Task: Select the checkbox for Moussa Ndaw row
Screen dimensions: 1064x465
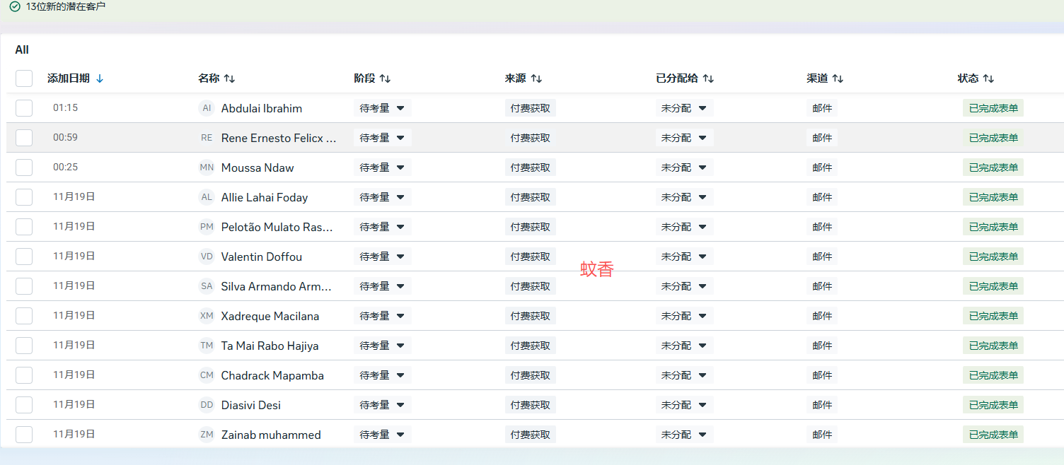Action: click(24, 167)
